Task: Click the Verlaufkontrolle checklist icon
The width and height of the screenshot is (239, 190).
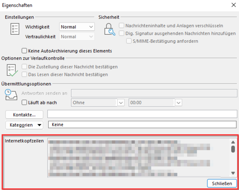Action: (12, 70)
